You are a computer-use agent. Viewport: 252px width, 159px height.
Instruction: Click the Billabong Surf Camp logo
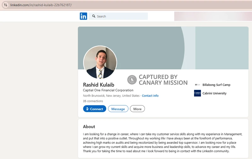tap(198, 85)
